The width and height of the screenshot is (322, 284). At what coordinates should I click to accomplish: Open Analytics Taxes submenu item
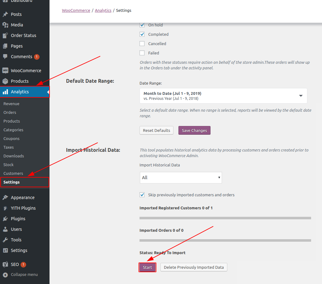[x=9, y=147]
